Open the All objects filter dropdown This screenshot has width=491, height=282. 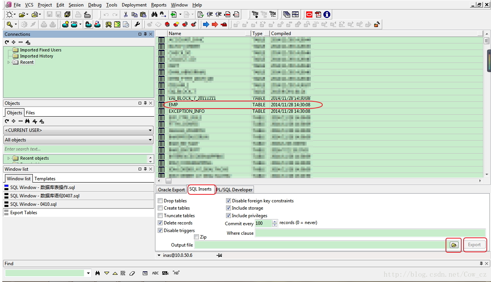point(78,140)
